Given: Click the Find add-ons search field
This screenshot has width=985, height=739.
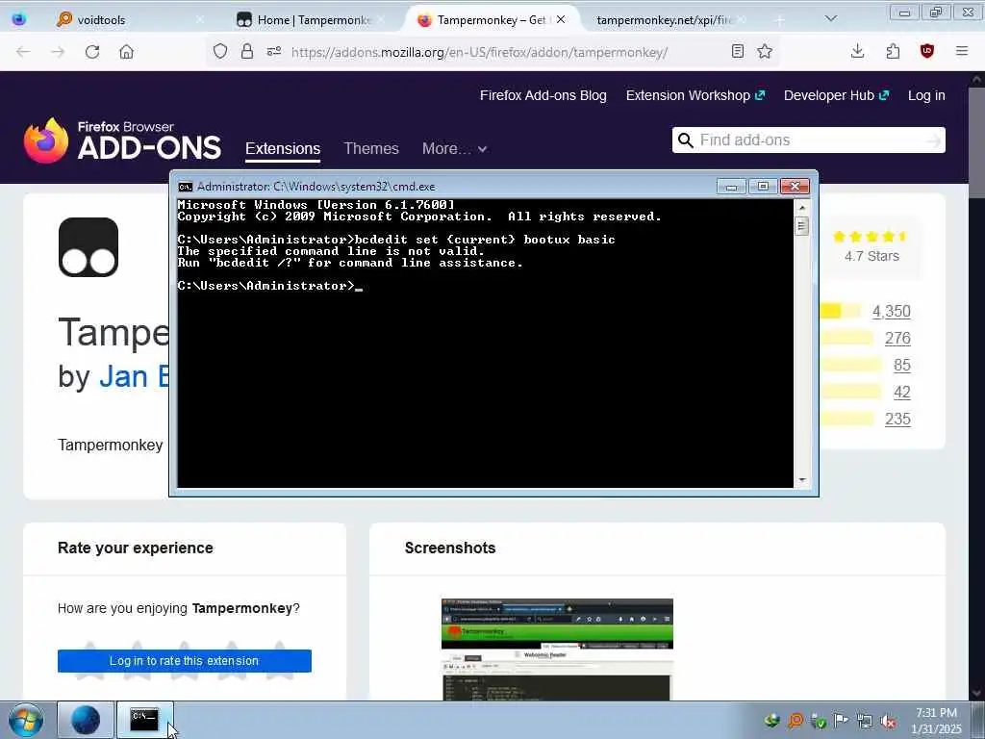Looking at the screenshot, I should click(810, 140).
